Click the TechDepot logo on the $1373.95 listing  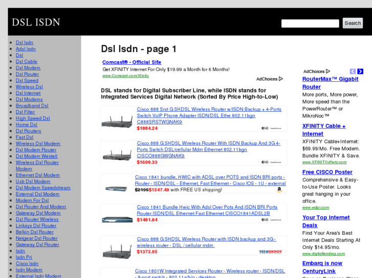(x=271, y=252)
